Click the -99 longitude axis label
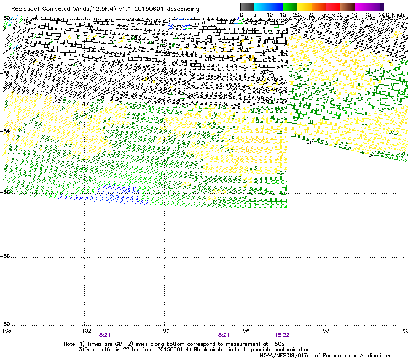Image resolution: width=408 pixels, height=359 pixels. (x=164, y=331)
